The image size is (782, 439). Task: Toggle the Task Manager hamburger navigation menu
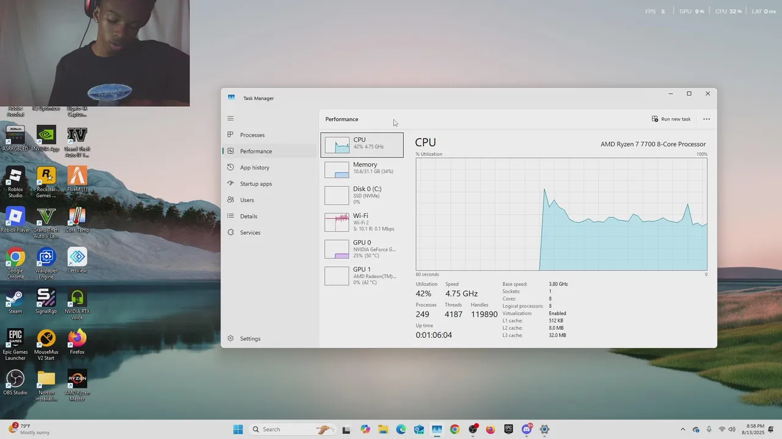(x=230, y=118)
